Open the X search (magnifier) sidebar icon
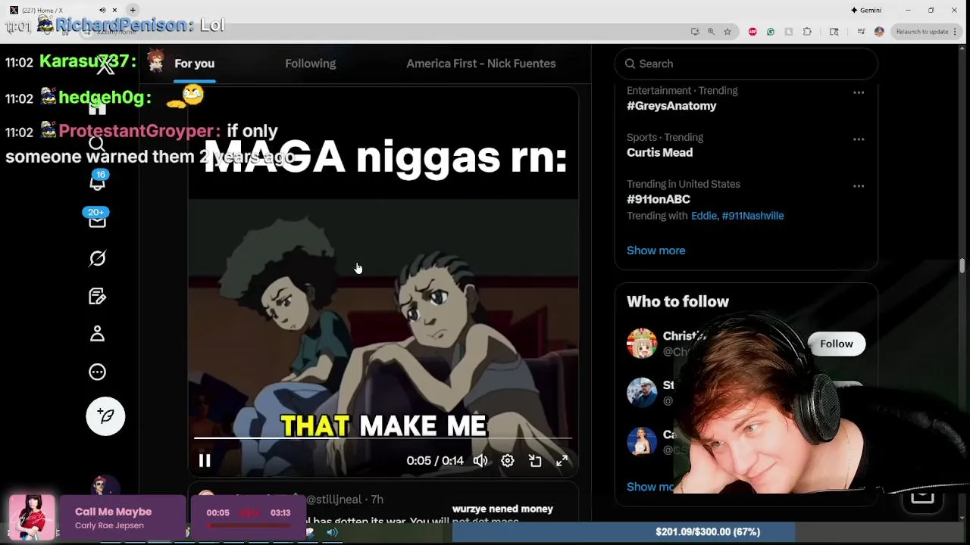This screenshot has width=970, height=545. (97, 144)
